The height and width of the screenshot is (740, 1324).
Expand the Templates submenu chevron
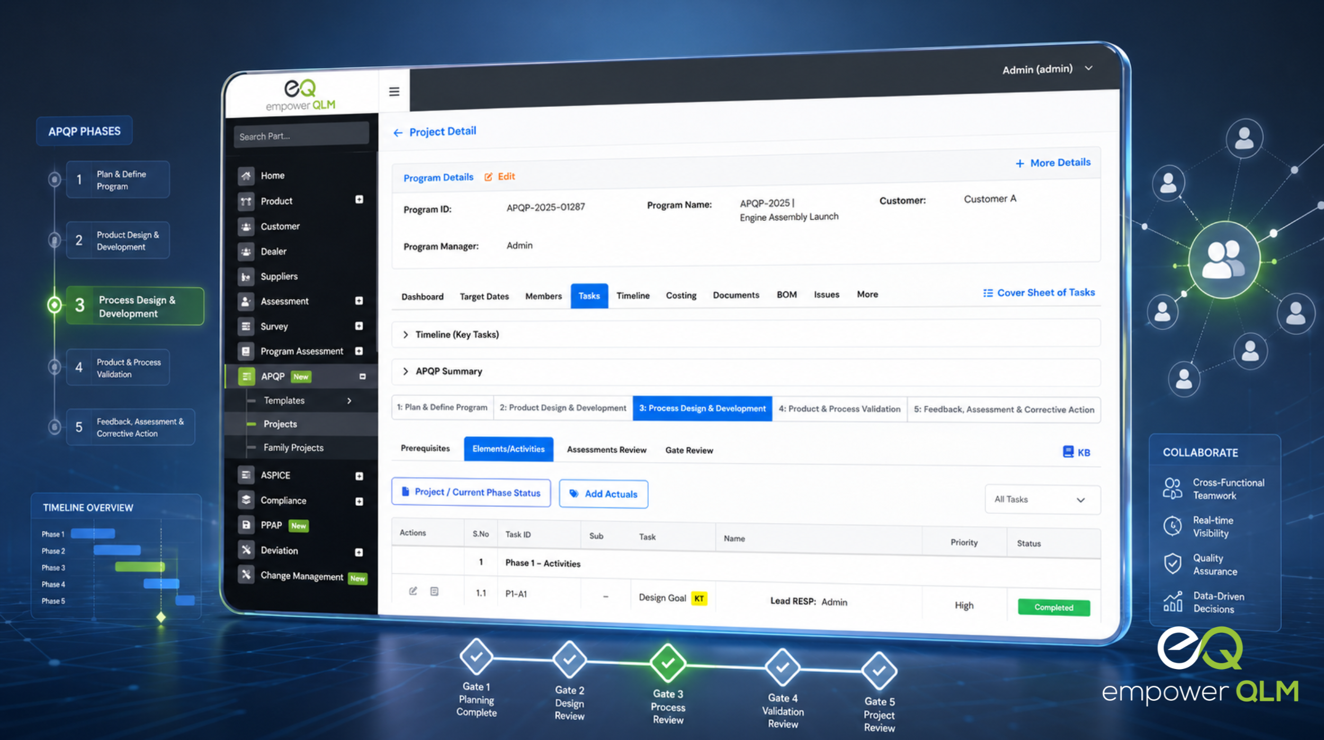pyautogui.click(x=349, y=401)
